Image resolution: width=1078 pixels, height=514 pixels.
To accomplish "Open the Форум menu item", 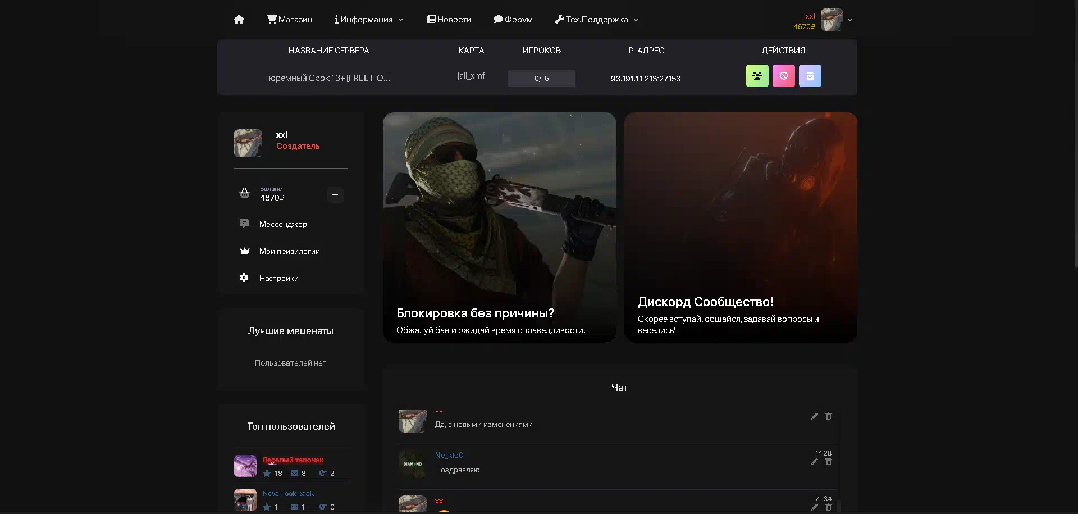I will (513, 20).
